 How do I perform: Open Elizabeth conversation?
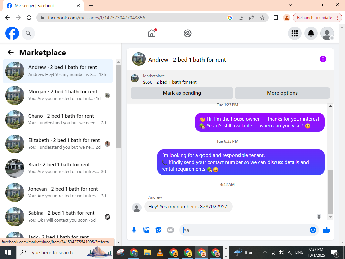[58, 144]
